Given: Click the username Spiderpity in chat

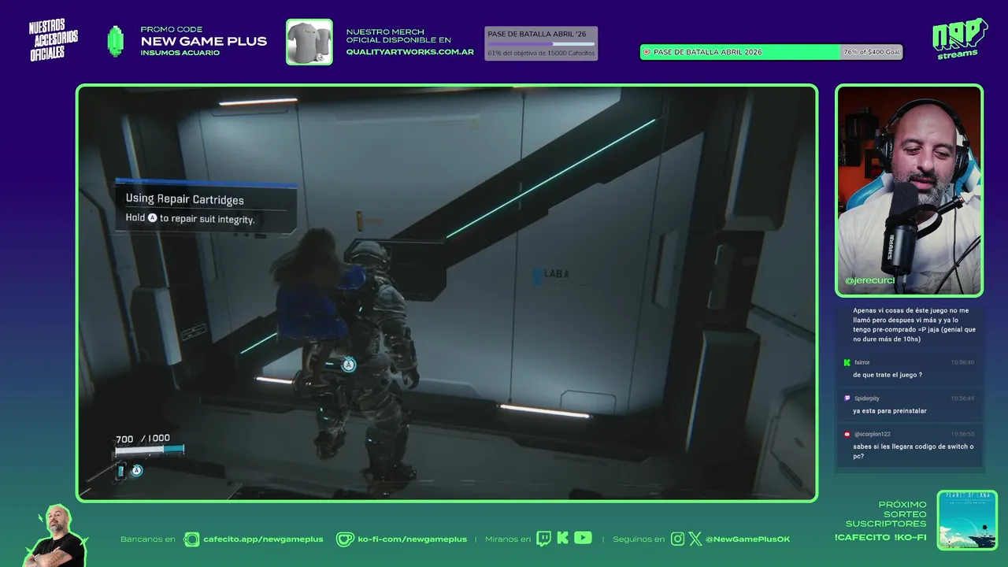Looking at the screenshot, I should coord(866,398).
